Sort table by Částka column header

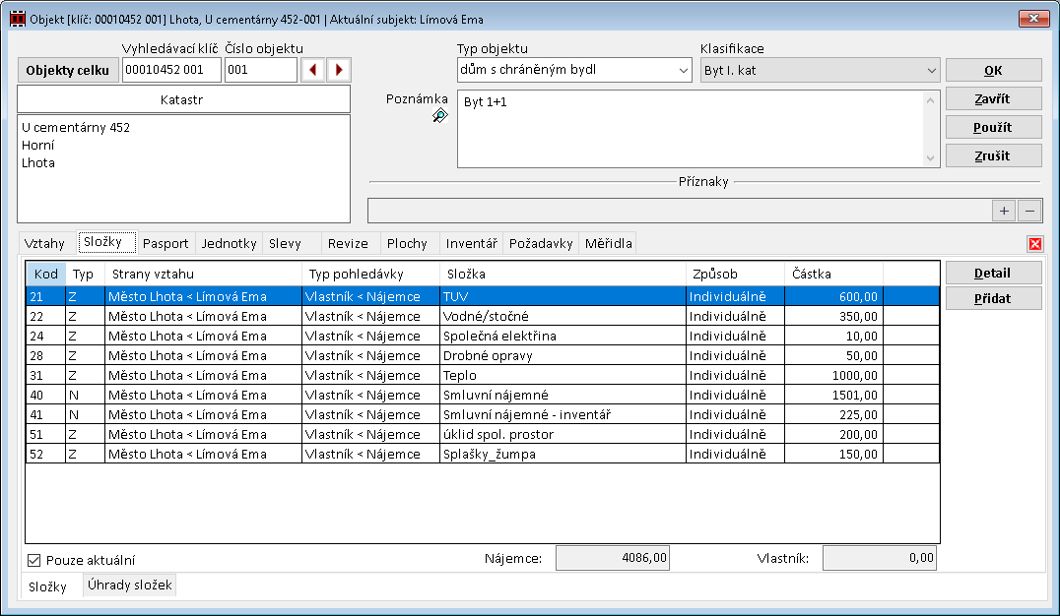[832, 273]
